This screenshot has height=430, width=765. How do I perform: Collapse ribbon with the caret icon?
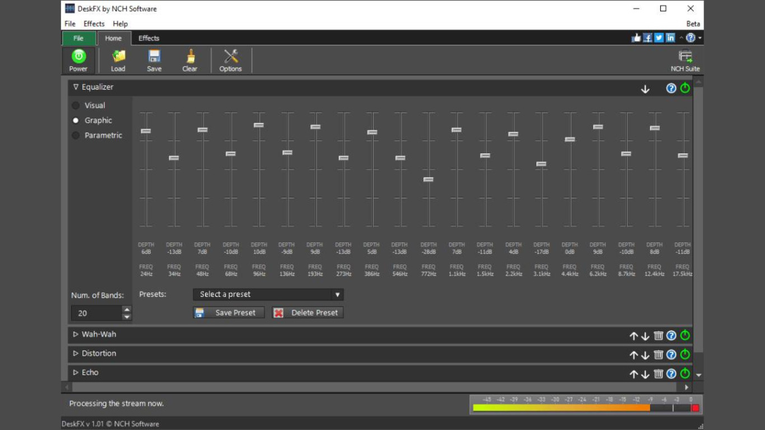[x=681, y=38]
